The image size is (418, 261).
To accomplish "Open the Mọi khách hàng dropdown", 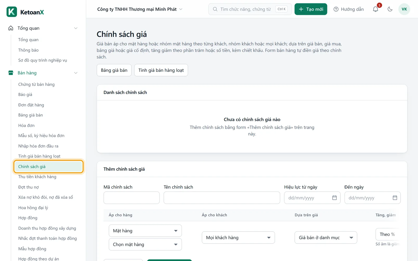I will click(238, 238).
